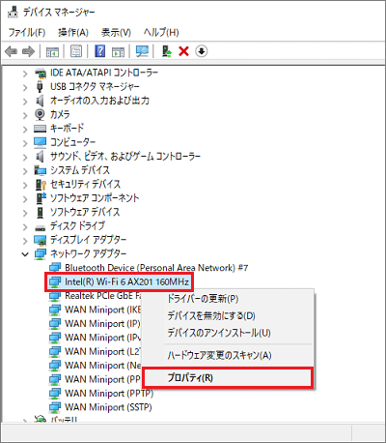Select the WAN Miniport (PPTP) row
The image size is (386, 443).
click(x=109, y=394)
